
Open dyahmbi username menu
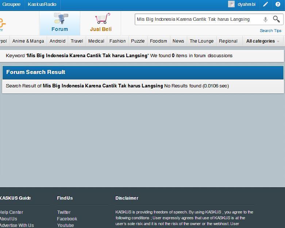(x=246, y=4)
